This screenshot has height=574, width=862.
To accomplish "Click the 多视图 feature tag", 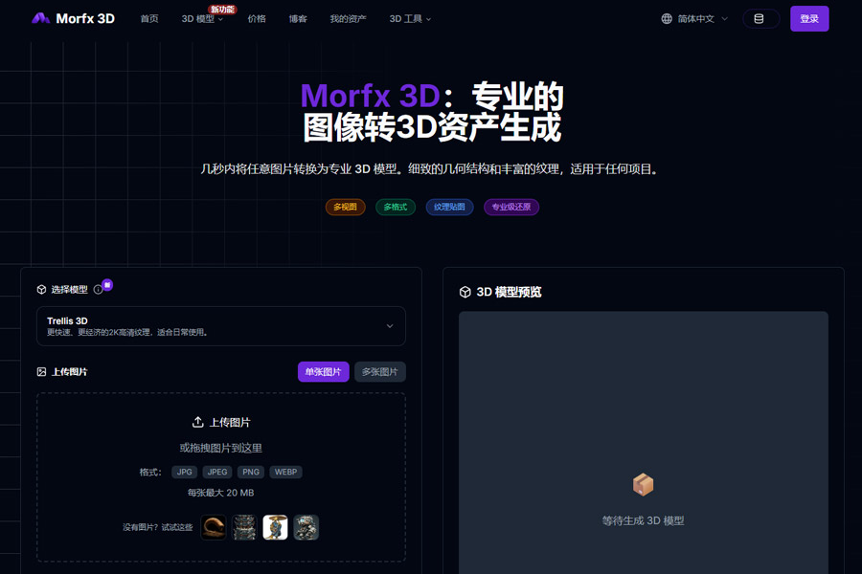I will click(345, 207).
